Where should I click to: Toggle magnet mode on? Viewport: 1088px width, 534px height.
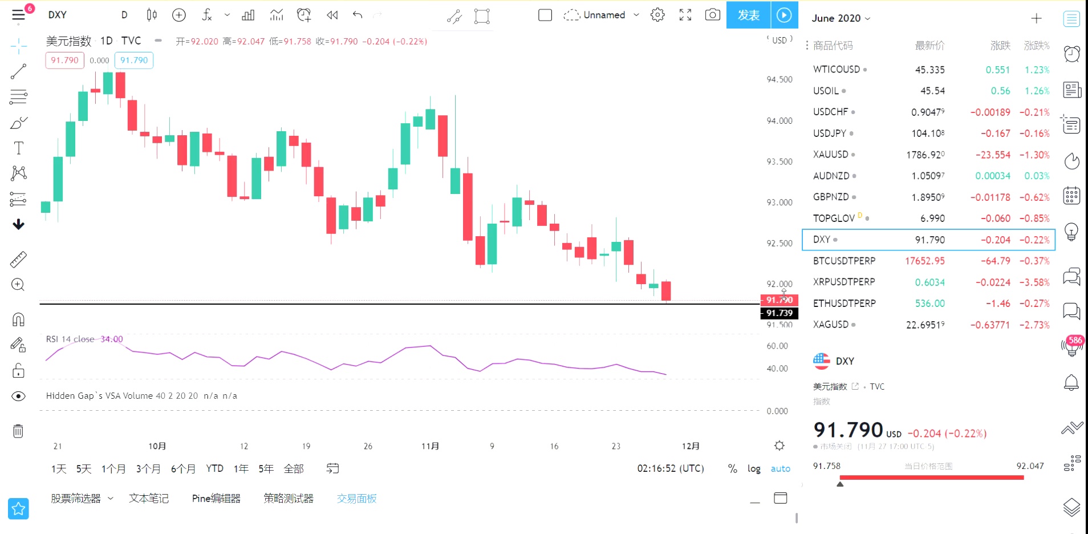pos(18,319)
